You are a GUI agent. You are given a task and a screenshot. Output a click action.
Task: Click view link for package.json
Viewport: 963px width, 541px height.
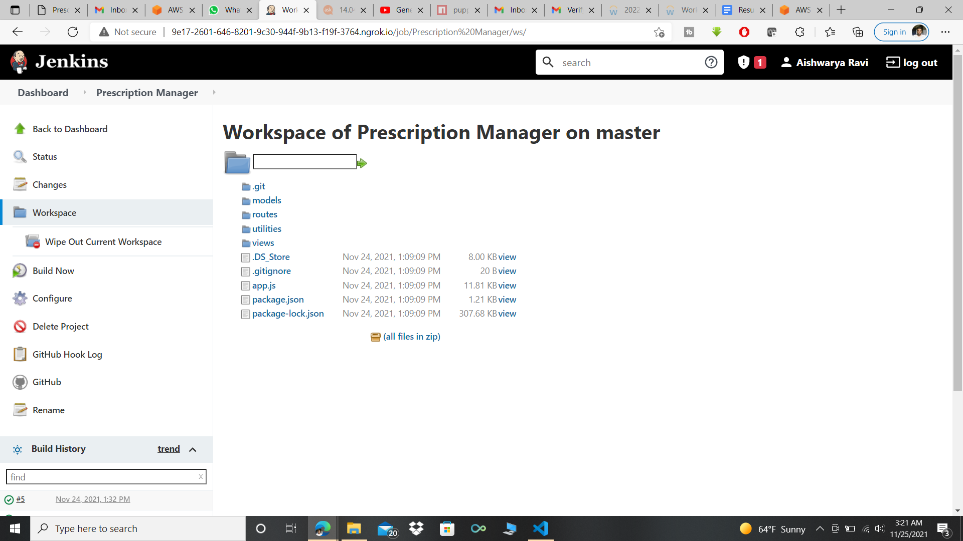(507, 300)
